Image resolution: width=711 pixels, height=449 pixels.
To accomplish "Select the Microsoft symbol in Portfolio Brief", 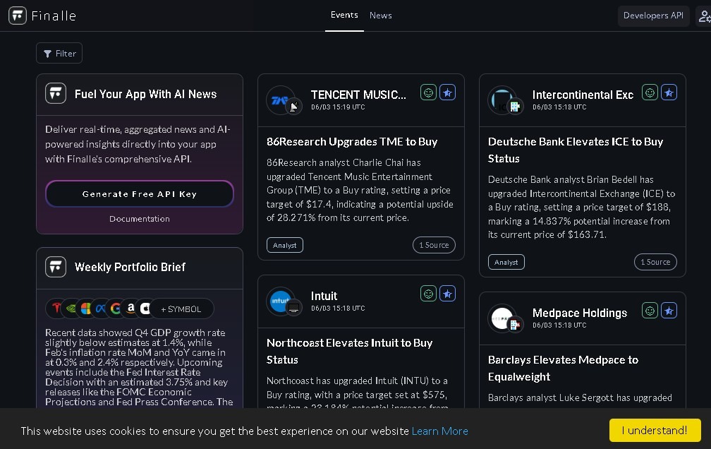I will (86, 309).
